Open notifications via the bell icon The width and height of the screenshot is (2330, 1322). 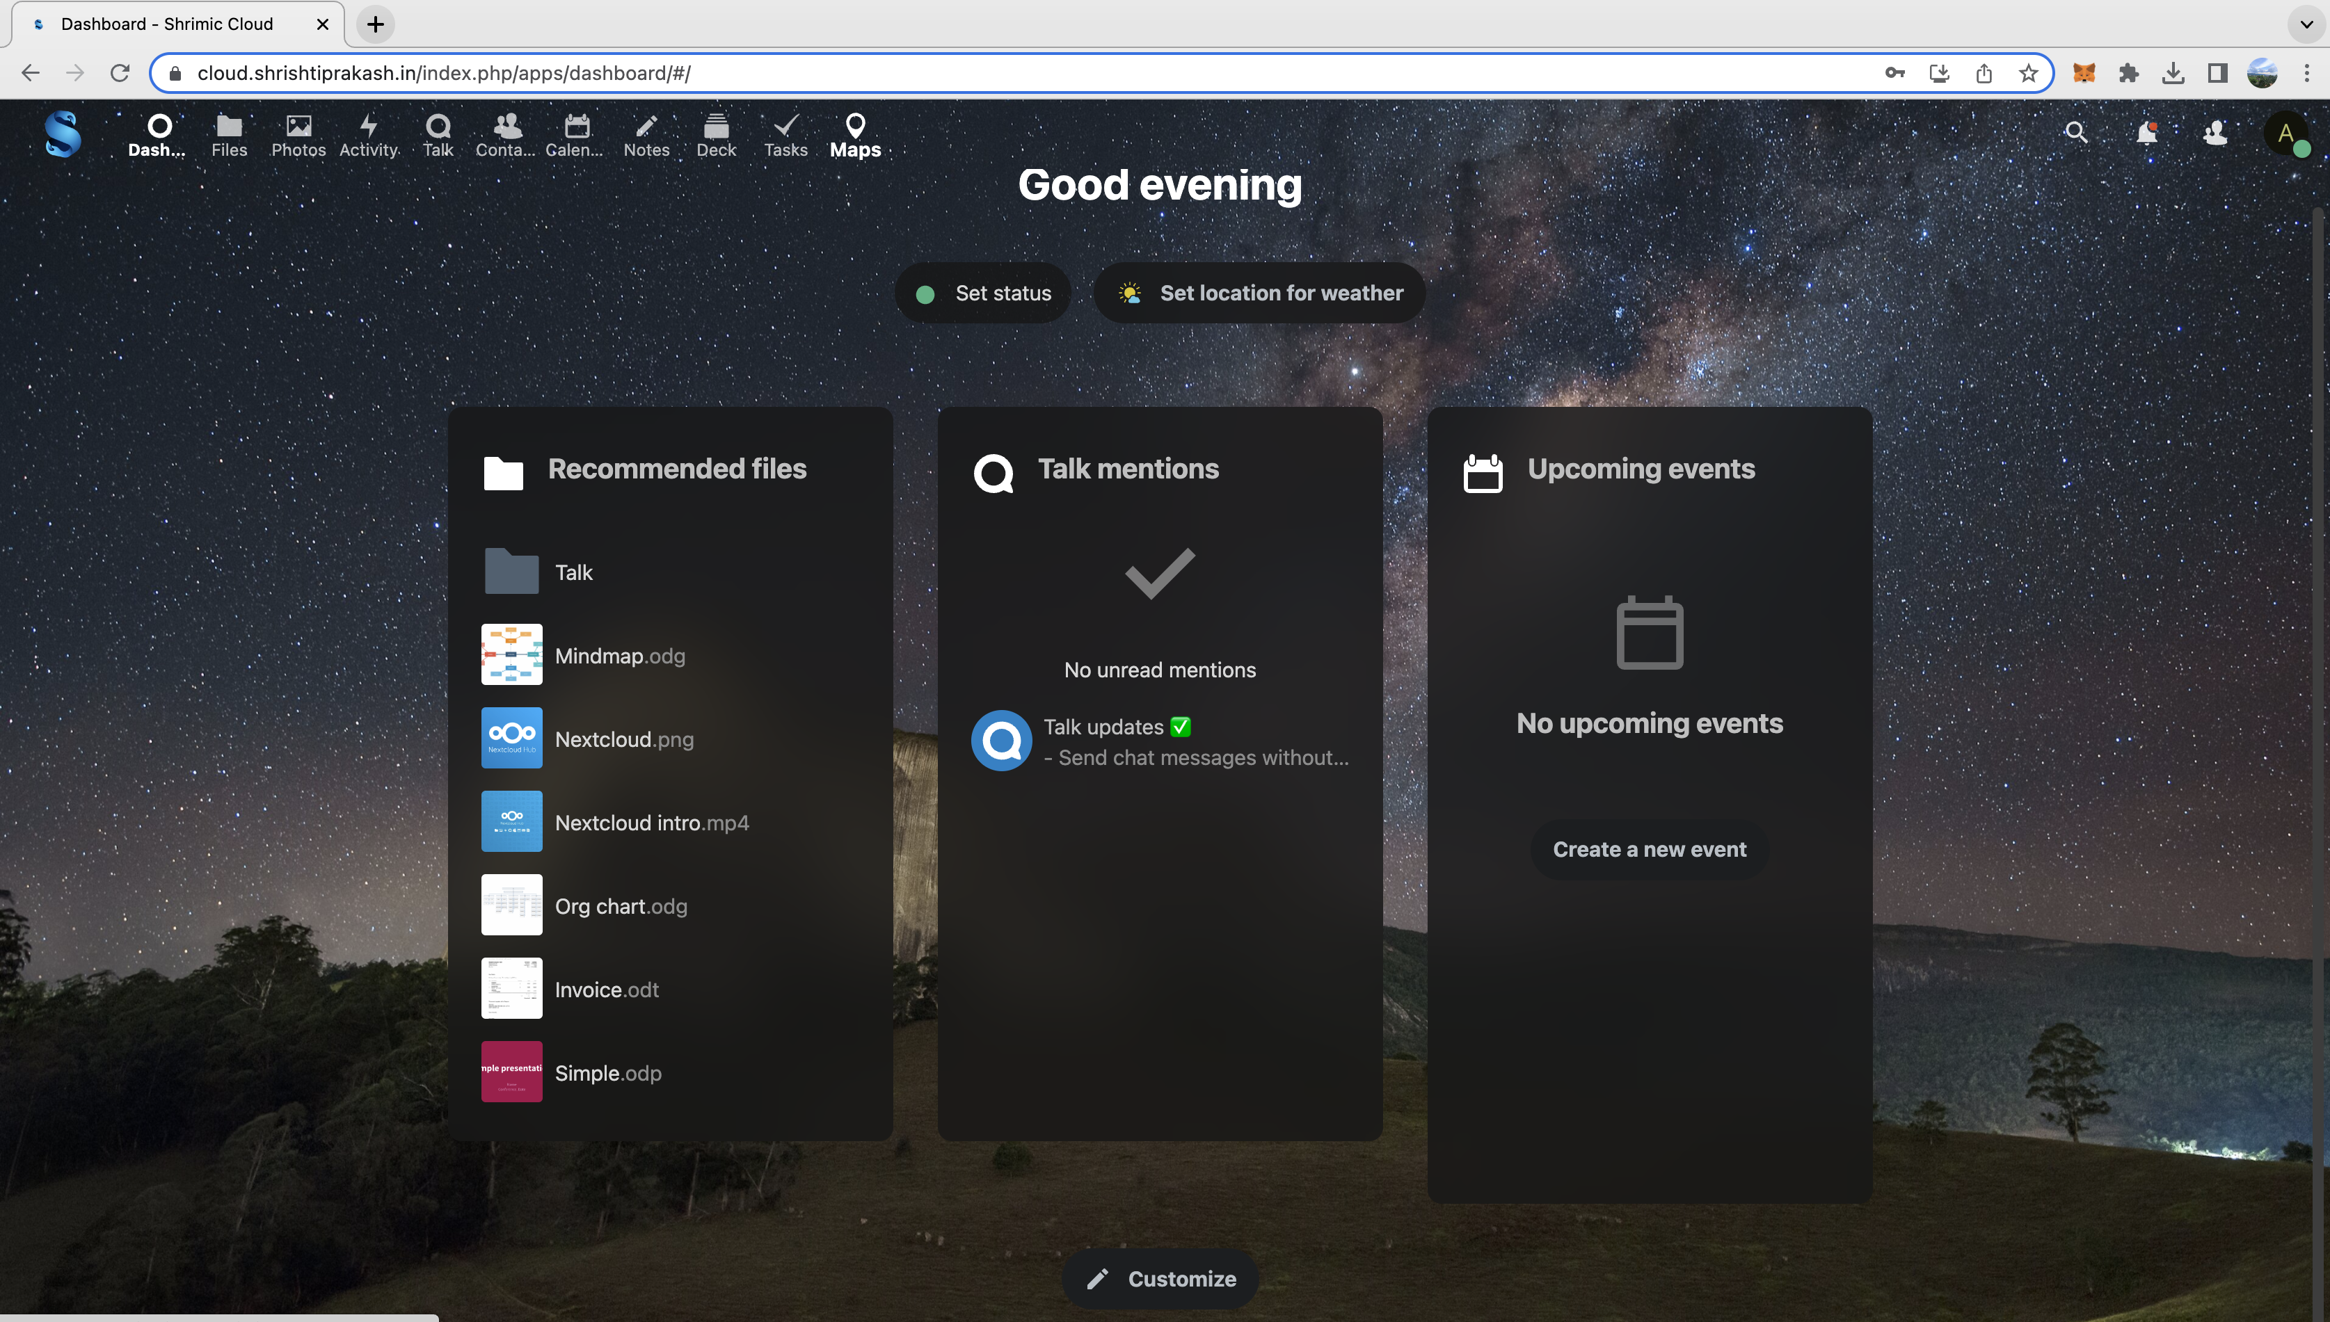click(x=2146, y=133)
